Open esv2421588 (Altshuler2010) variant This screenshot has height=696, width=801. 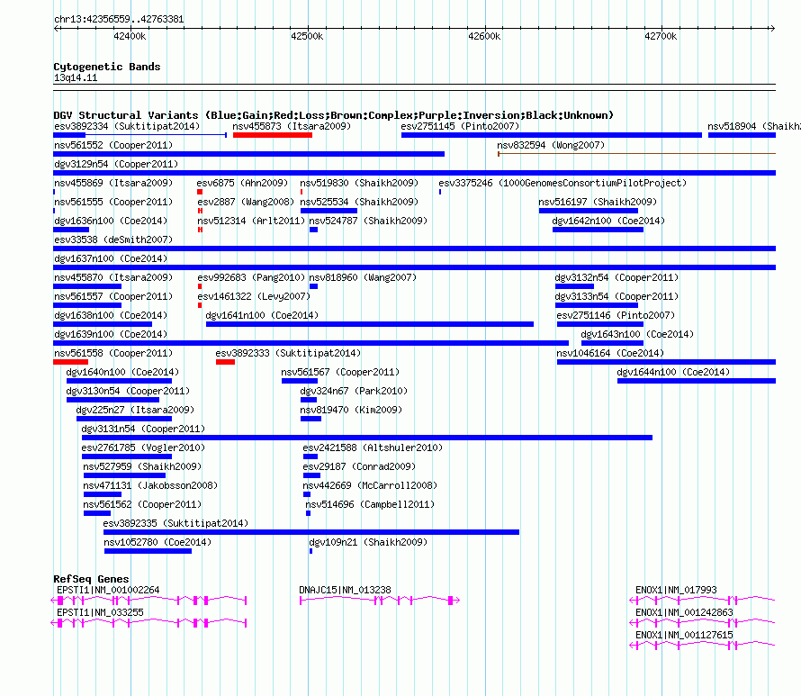point(373,447)
